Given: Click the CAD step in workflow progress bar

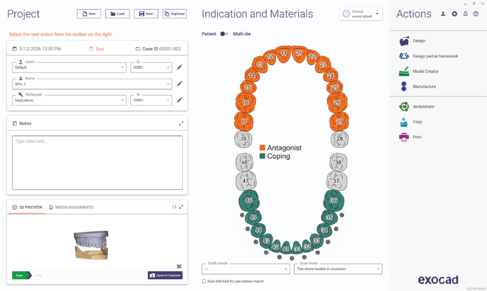Looking at the screenshot, I should (x=39, y=275).
